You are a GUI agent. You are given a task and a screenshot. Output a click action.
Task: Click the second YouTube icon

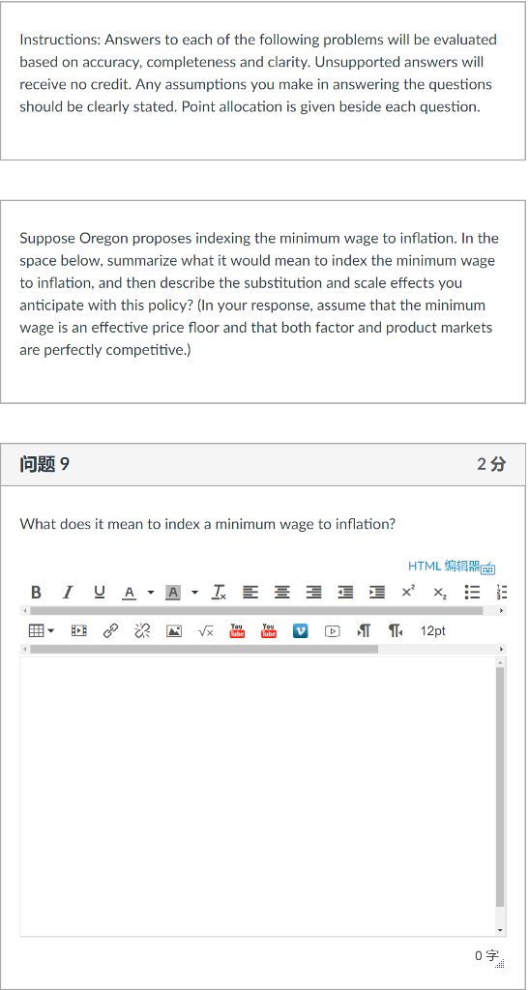(x=269, y=630)
